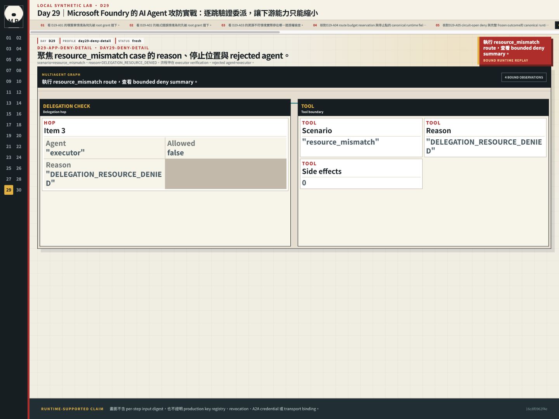Open step 02 about D29-A02 format error
Viewport: 559px width, 419px height.
(171, 25)
